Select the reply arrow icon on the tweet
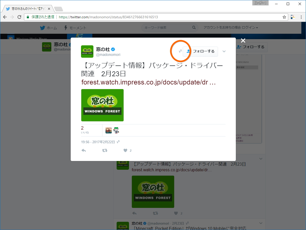 (83, 150)
